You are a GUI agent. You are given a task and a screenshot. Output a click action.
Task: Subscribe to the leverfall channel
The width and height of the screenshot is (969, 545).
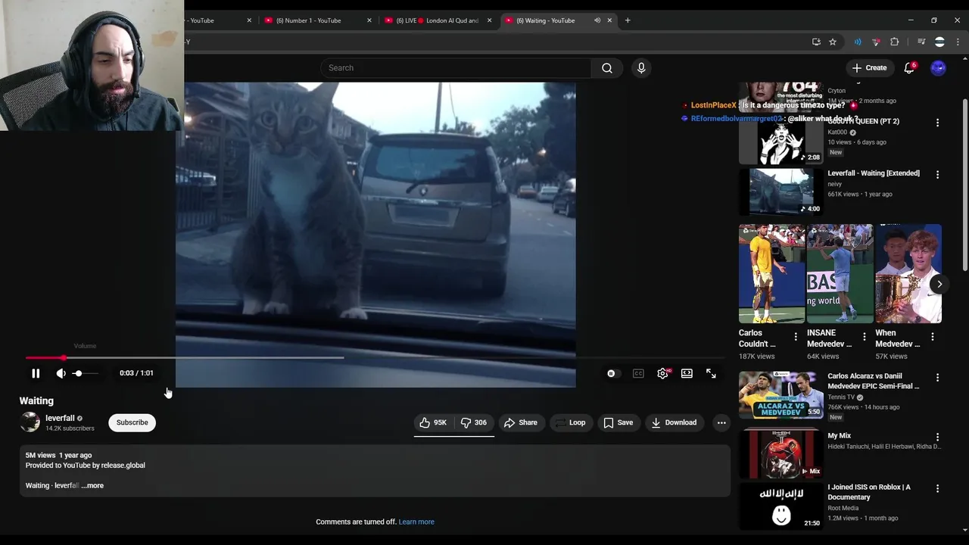tap(132, 422)
